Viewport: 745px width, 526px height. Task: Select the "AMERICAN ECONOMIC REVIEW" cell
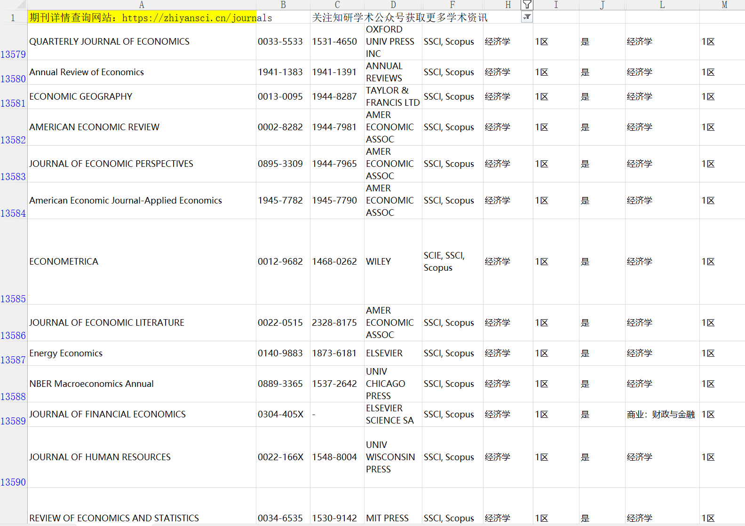142,127
